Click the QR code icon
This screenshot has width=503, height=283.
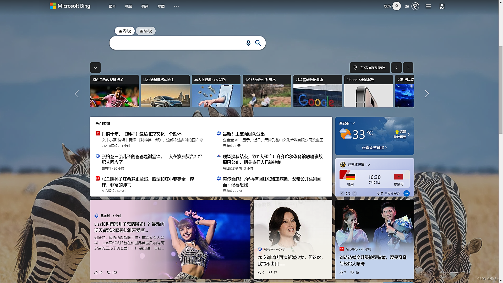[x=442, y=6]
